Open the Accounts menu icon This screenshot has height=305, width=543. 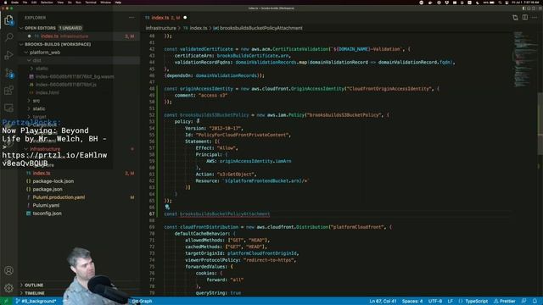coord(8,270)
